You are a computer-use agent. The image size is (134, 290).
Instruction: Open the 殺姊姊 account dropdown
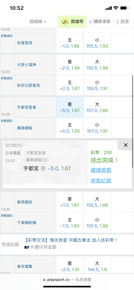click(38, 22)
